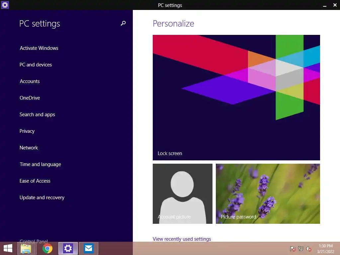Select Privacy in the sidebar
This screenshot has width=340, height=255.
click(x=27, y=131)
